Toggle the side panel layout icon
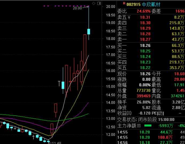Image resolution: width=185 pixels, height=144 pixels. [x=99, y=3]
